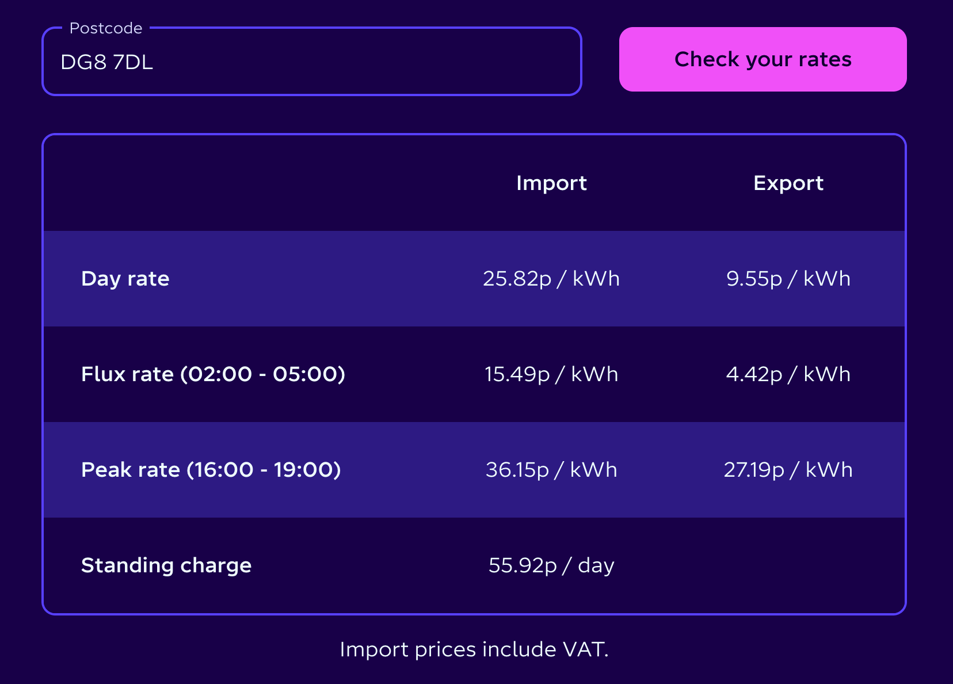Click the Flux rate (02:00 - 05:00) label

(x=214, y=374)
